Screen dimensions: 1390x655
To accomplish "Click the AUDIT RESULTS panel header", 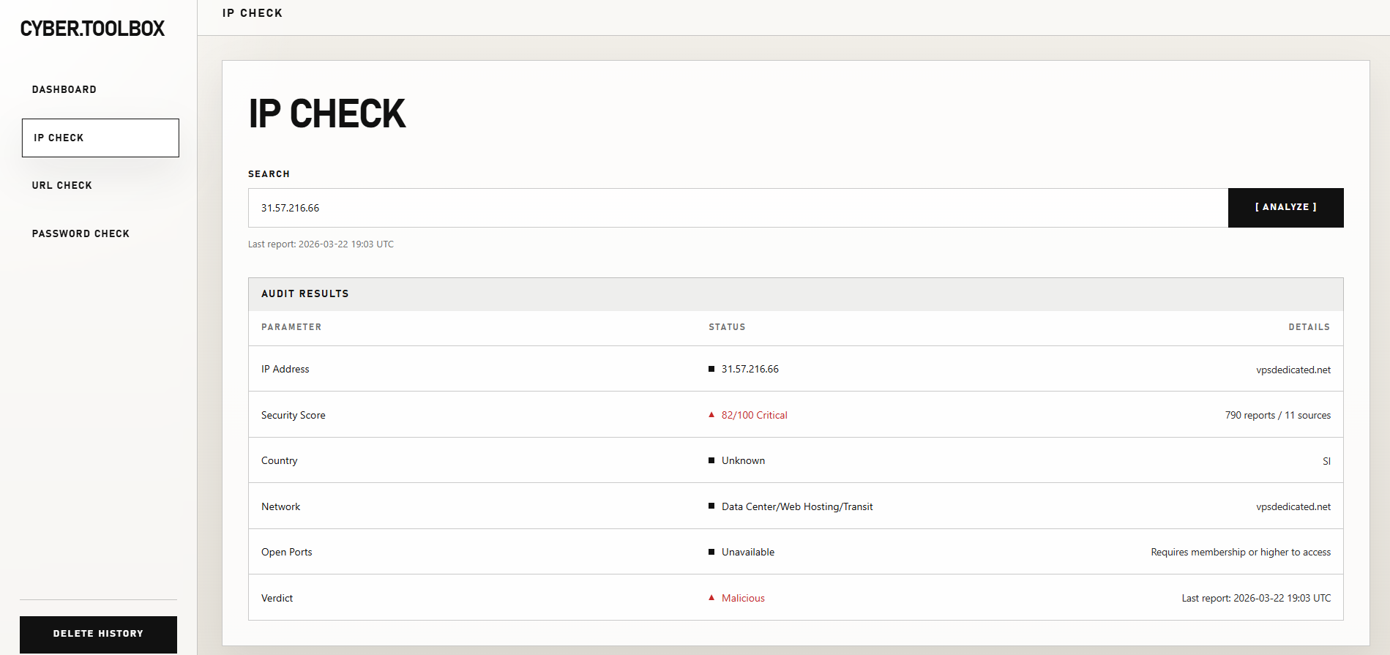I will pos(796,293).
